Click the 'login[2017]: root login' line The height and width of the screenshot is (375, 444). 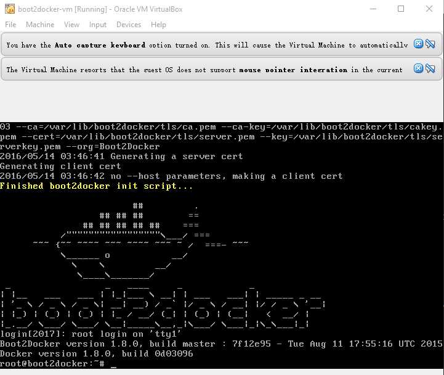(91, 334)
